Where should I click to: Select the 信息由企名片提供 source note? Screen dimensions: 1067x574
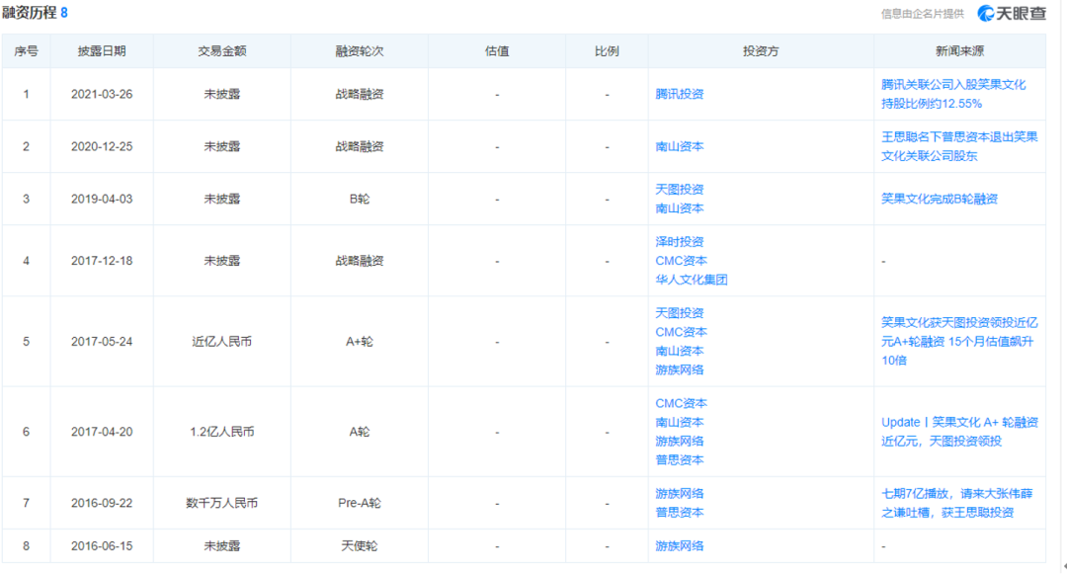[922, 14]
